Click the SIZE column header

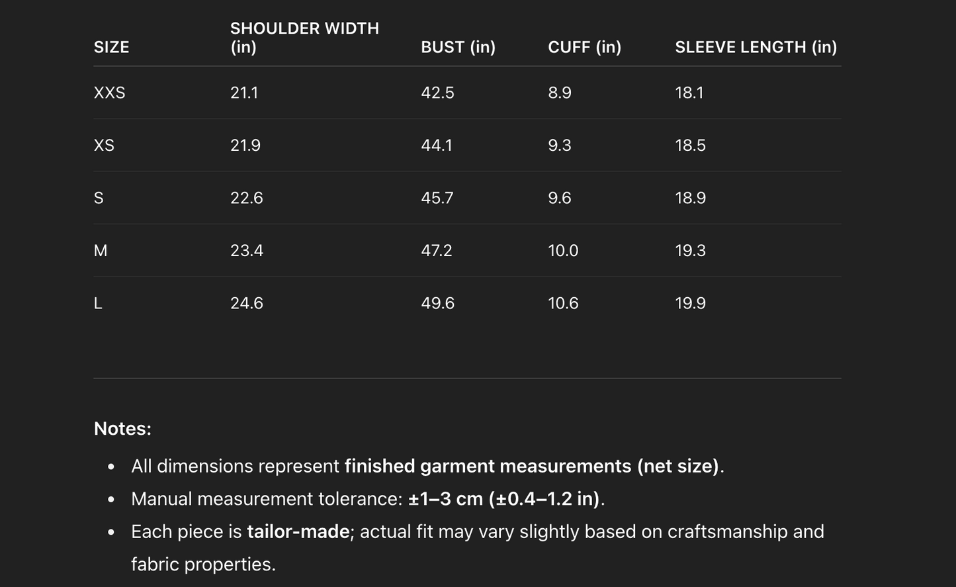(x=111, y=47)
